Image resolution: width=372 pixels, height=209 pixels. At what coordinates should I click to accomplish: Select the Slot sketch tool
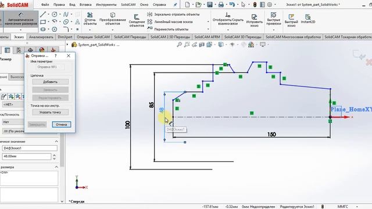point(43,29)
